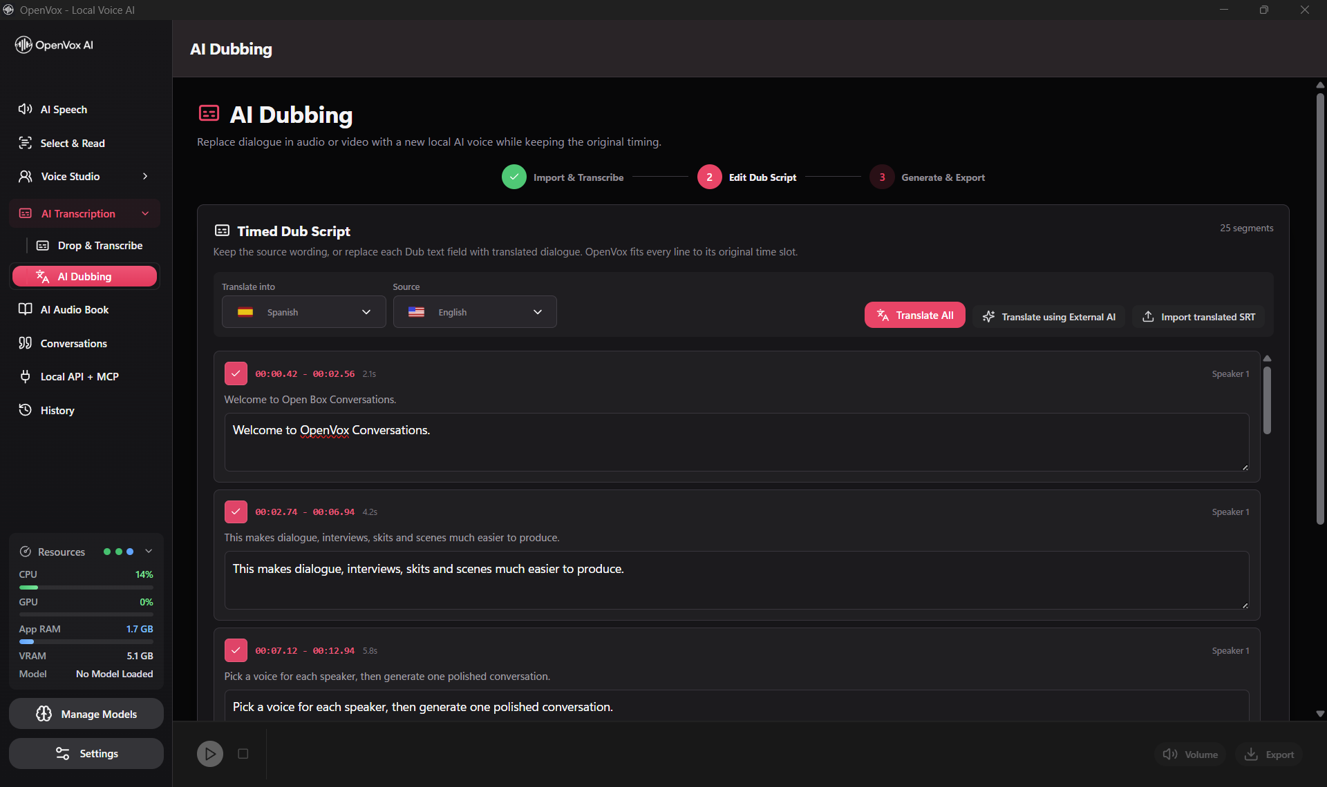Collapse the Resources panel chevron

149,552
